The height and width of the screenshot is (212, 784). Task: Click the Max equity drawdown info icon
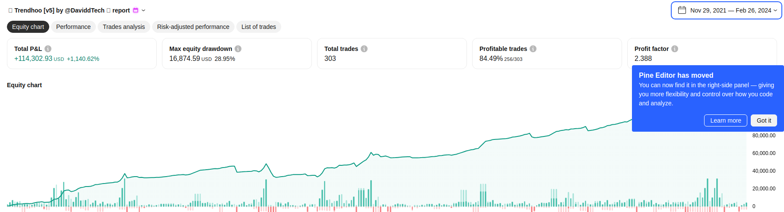pos(238,49)
